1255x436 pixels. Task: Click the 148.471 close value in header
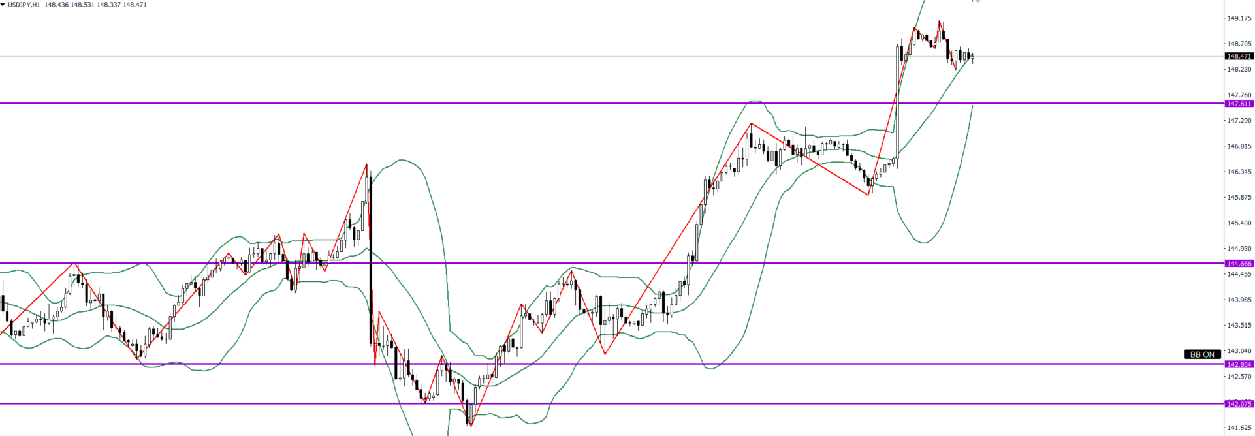point(135,5)
